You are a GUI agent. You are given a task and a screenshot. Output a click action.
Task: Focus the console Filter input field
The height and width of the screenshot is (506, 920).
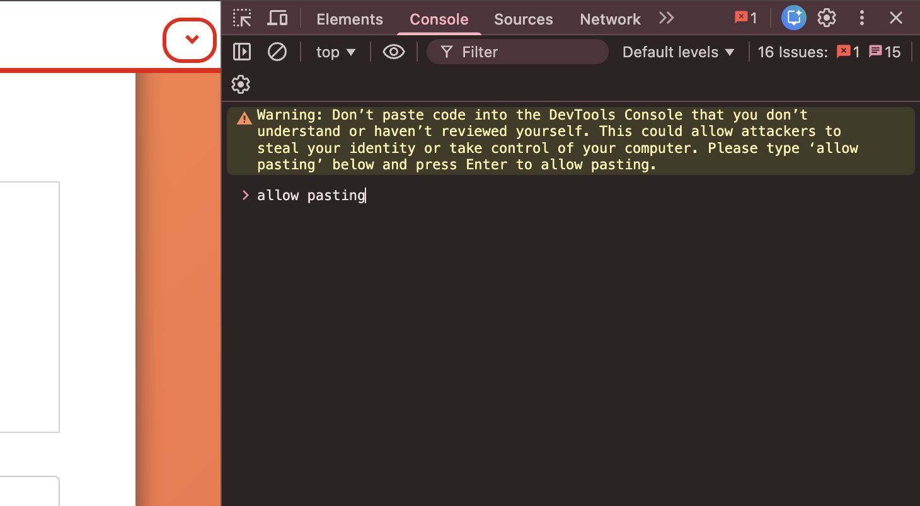pos(517,52)
